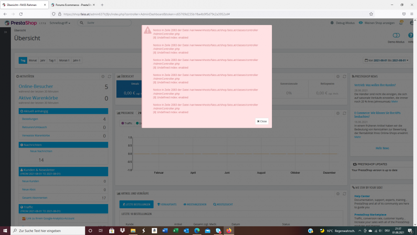Close the error notice dialog
The width and height of the screenshot is (417, 235).
262,121
